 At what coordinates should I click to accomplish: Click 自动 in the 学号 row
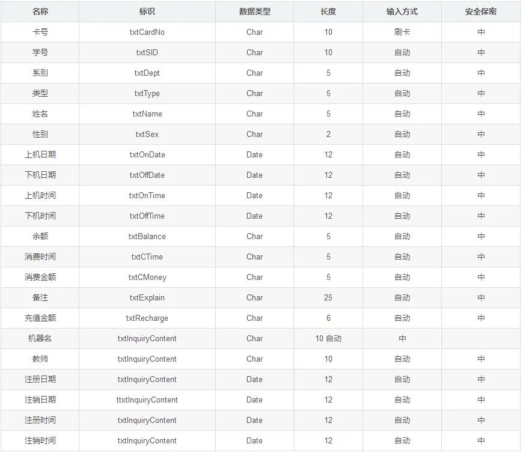coord(402,52)
